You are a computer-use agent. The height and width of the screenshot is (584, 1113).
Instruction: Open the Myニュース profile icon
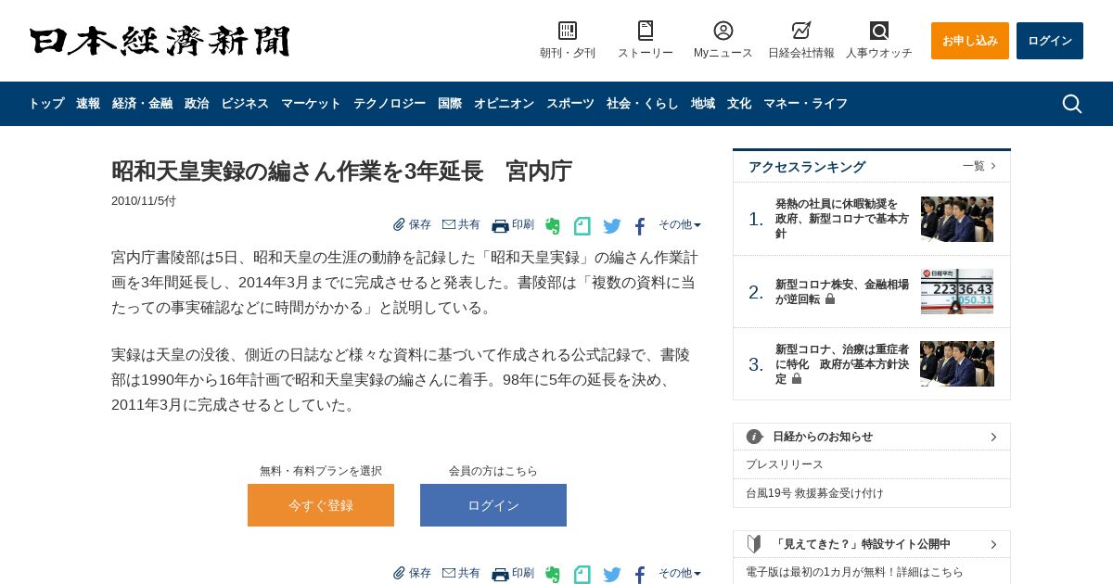tap(723, 31)
